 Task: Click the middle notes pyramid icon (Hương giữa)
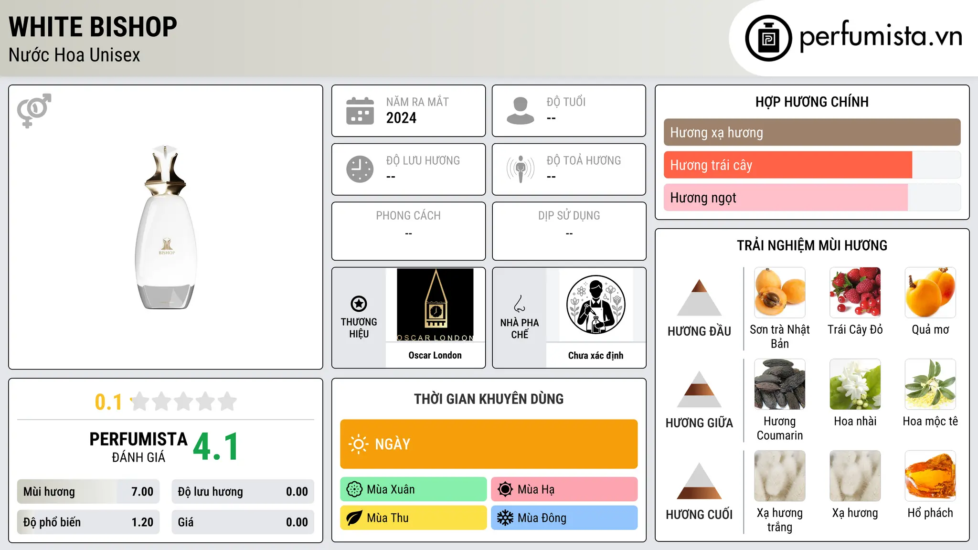pyautogui.click(x=699, y=389)
